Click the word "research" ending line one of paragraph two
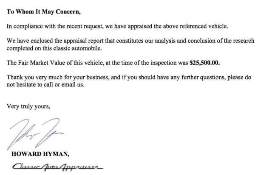272x175 pixels. coord(244,41)
